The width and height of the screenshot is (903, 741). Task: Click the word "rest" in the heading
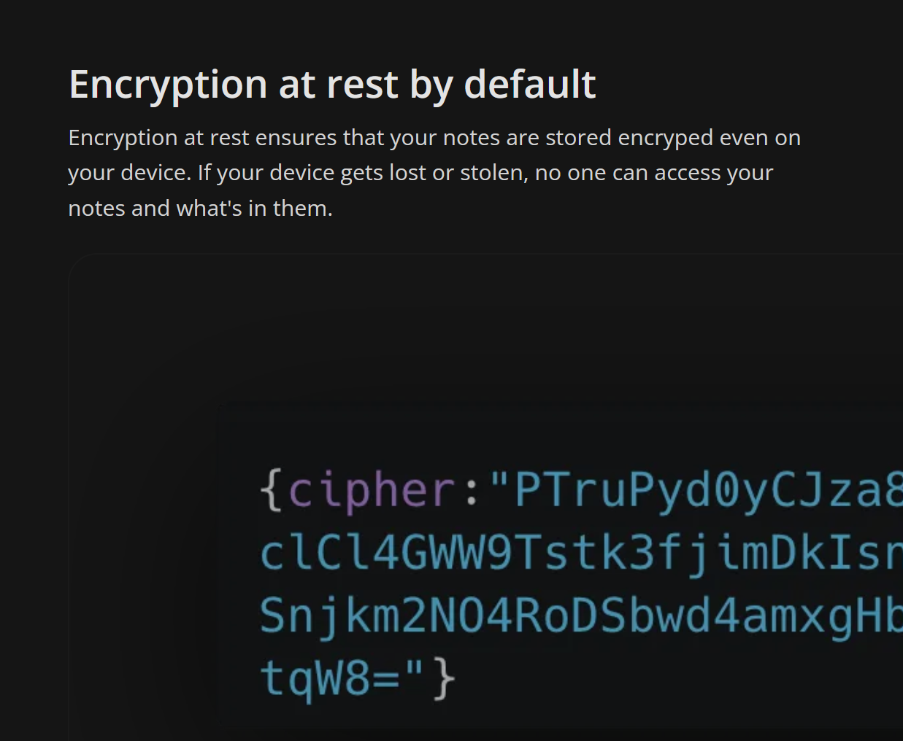click(x=363, y=85)
